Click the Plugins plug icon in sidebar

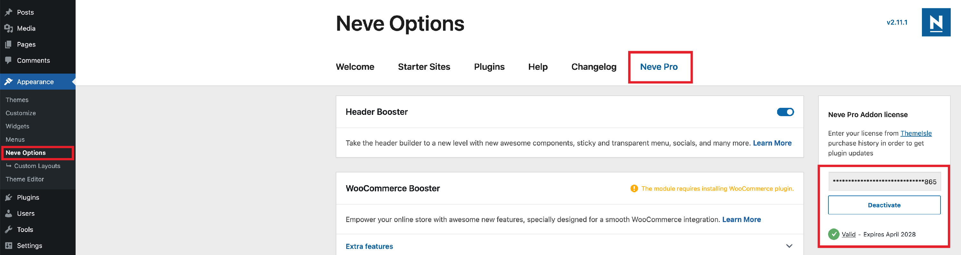8,197
